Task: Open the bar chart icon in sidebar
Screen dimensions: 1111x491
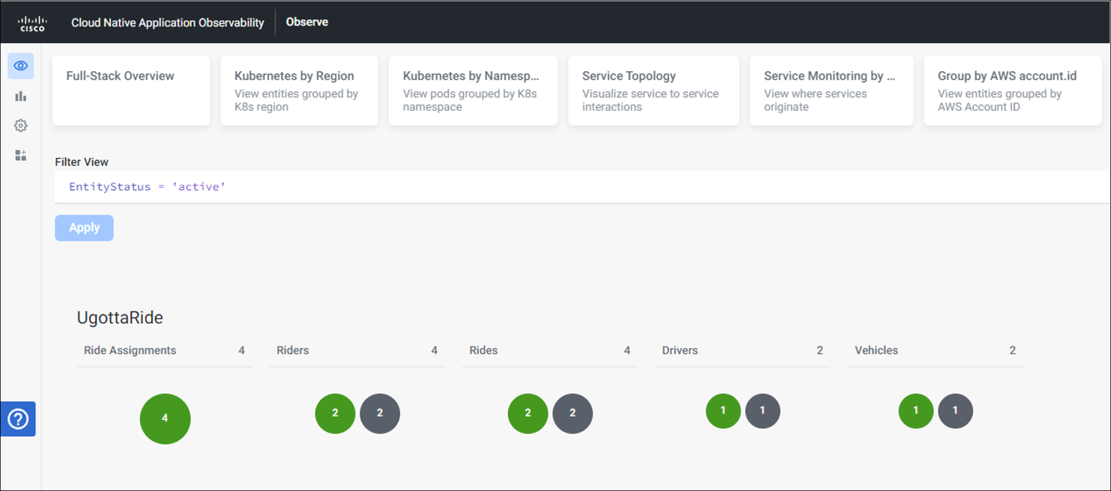Action: point(21,96)
